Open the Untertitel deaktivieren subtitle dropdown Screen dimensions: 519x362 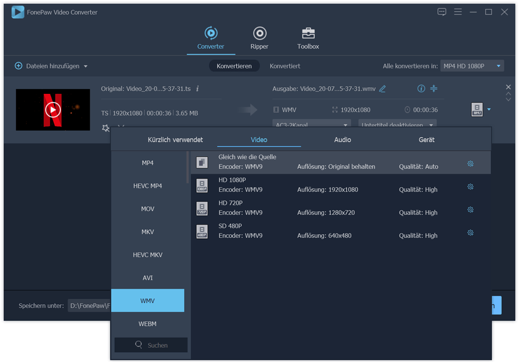pyautogui.click(x=397, y=124)
